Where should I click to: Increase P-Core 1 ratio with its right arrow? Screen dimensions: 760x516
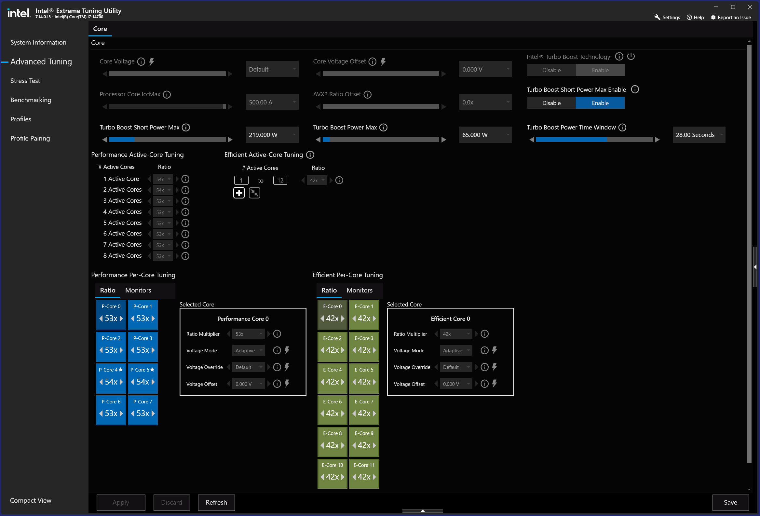[153, 319]
